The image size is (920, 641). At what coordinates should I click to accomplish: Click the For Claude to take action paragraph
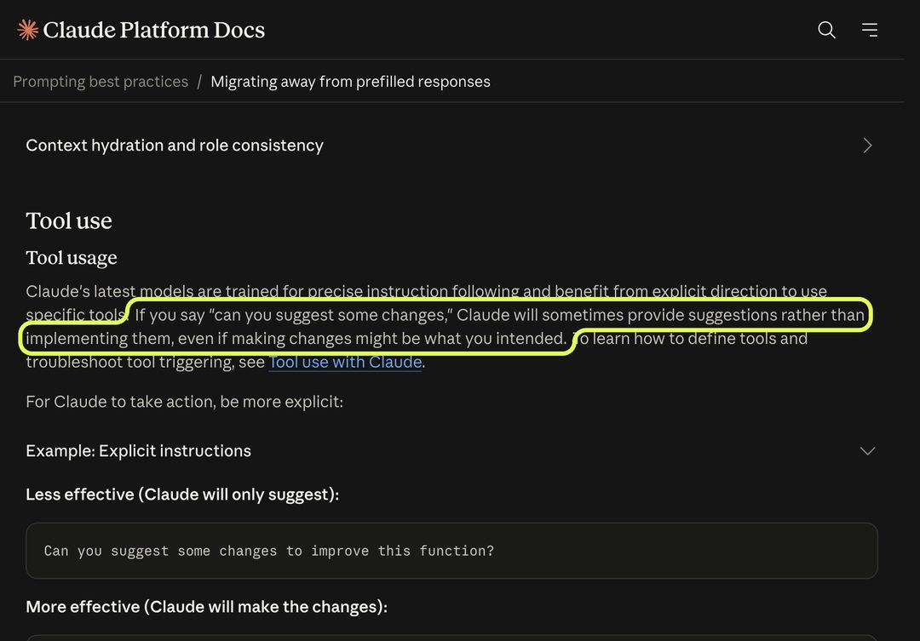[x=184, y=402]
